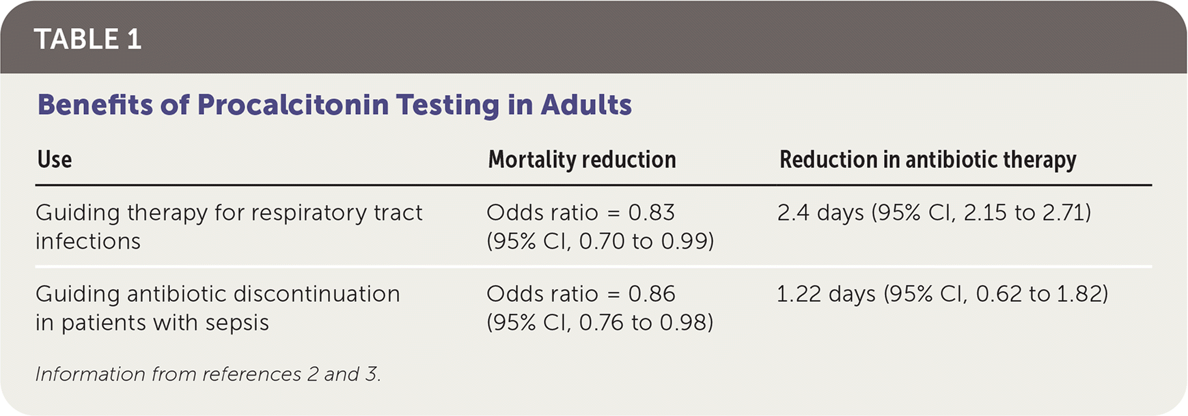Click the title "Benefits of Procalcitonin Testing in Adults"
This screenshot has width=1188, height=416.
334,105
